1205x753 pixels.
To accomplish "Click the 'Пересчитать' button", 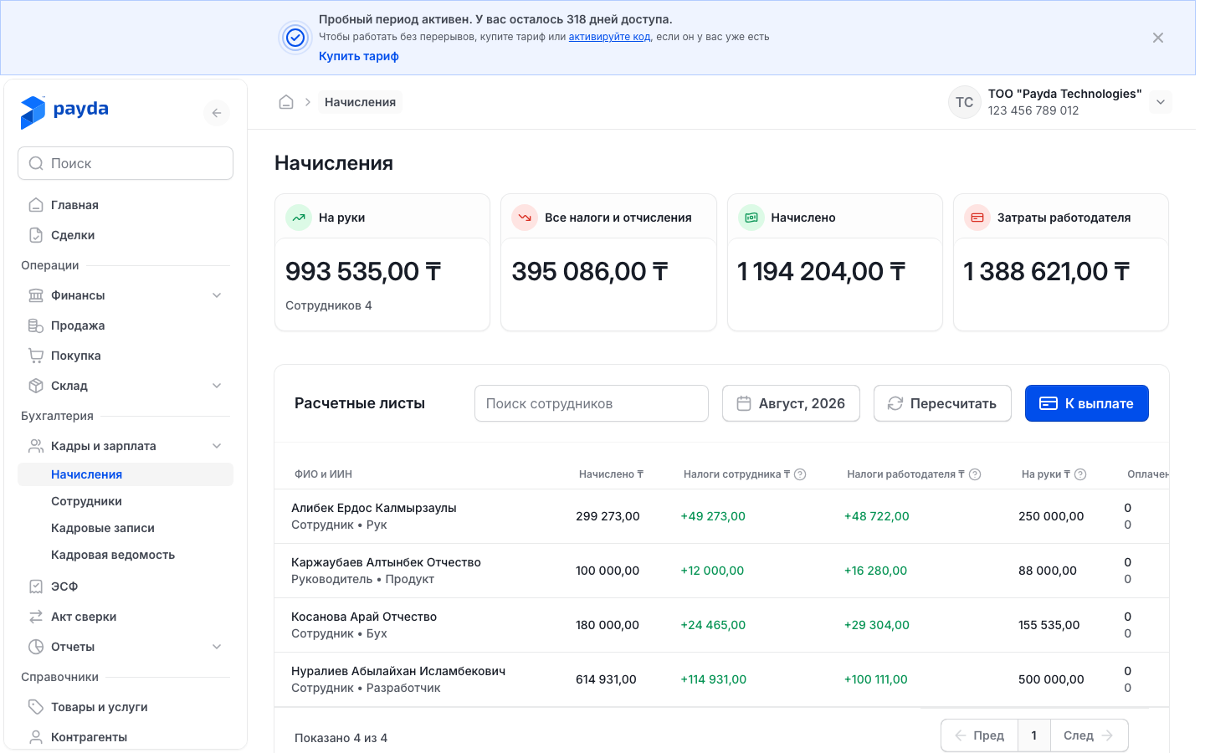I will point(942,403).
